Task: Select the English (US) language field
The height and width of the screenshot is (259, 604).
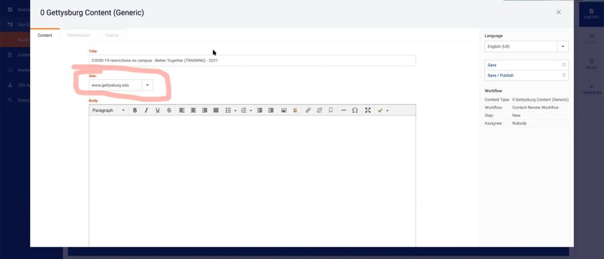Action: [x=521, y=46]
